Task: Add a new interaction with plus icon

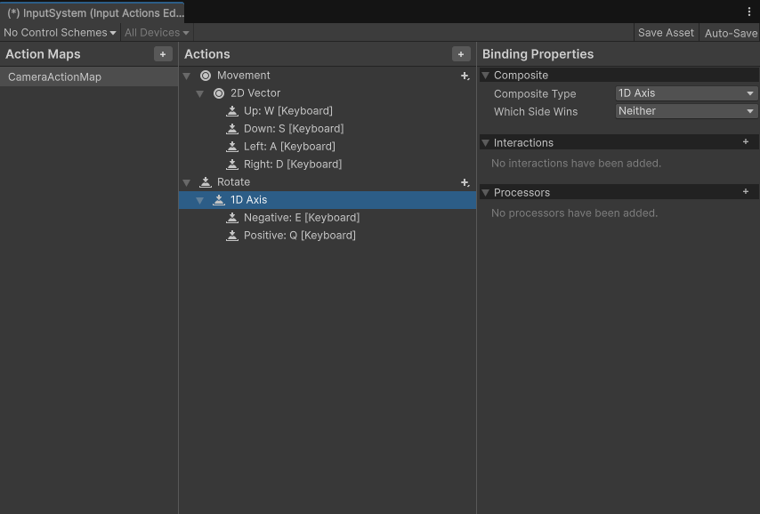Action: click(x=746, y=142)
